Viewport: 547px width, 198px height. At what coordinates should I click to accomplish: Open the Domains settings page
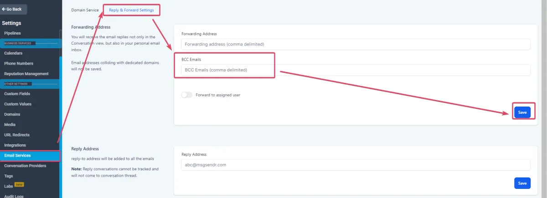(12, 114)
